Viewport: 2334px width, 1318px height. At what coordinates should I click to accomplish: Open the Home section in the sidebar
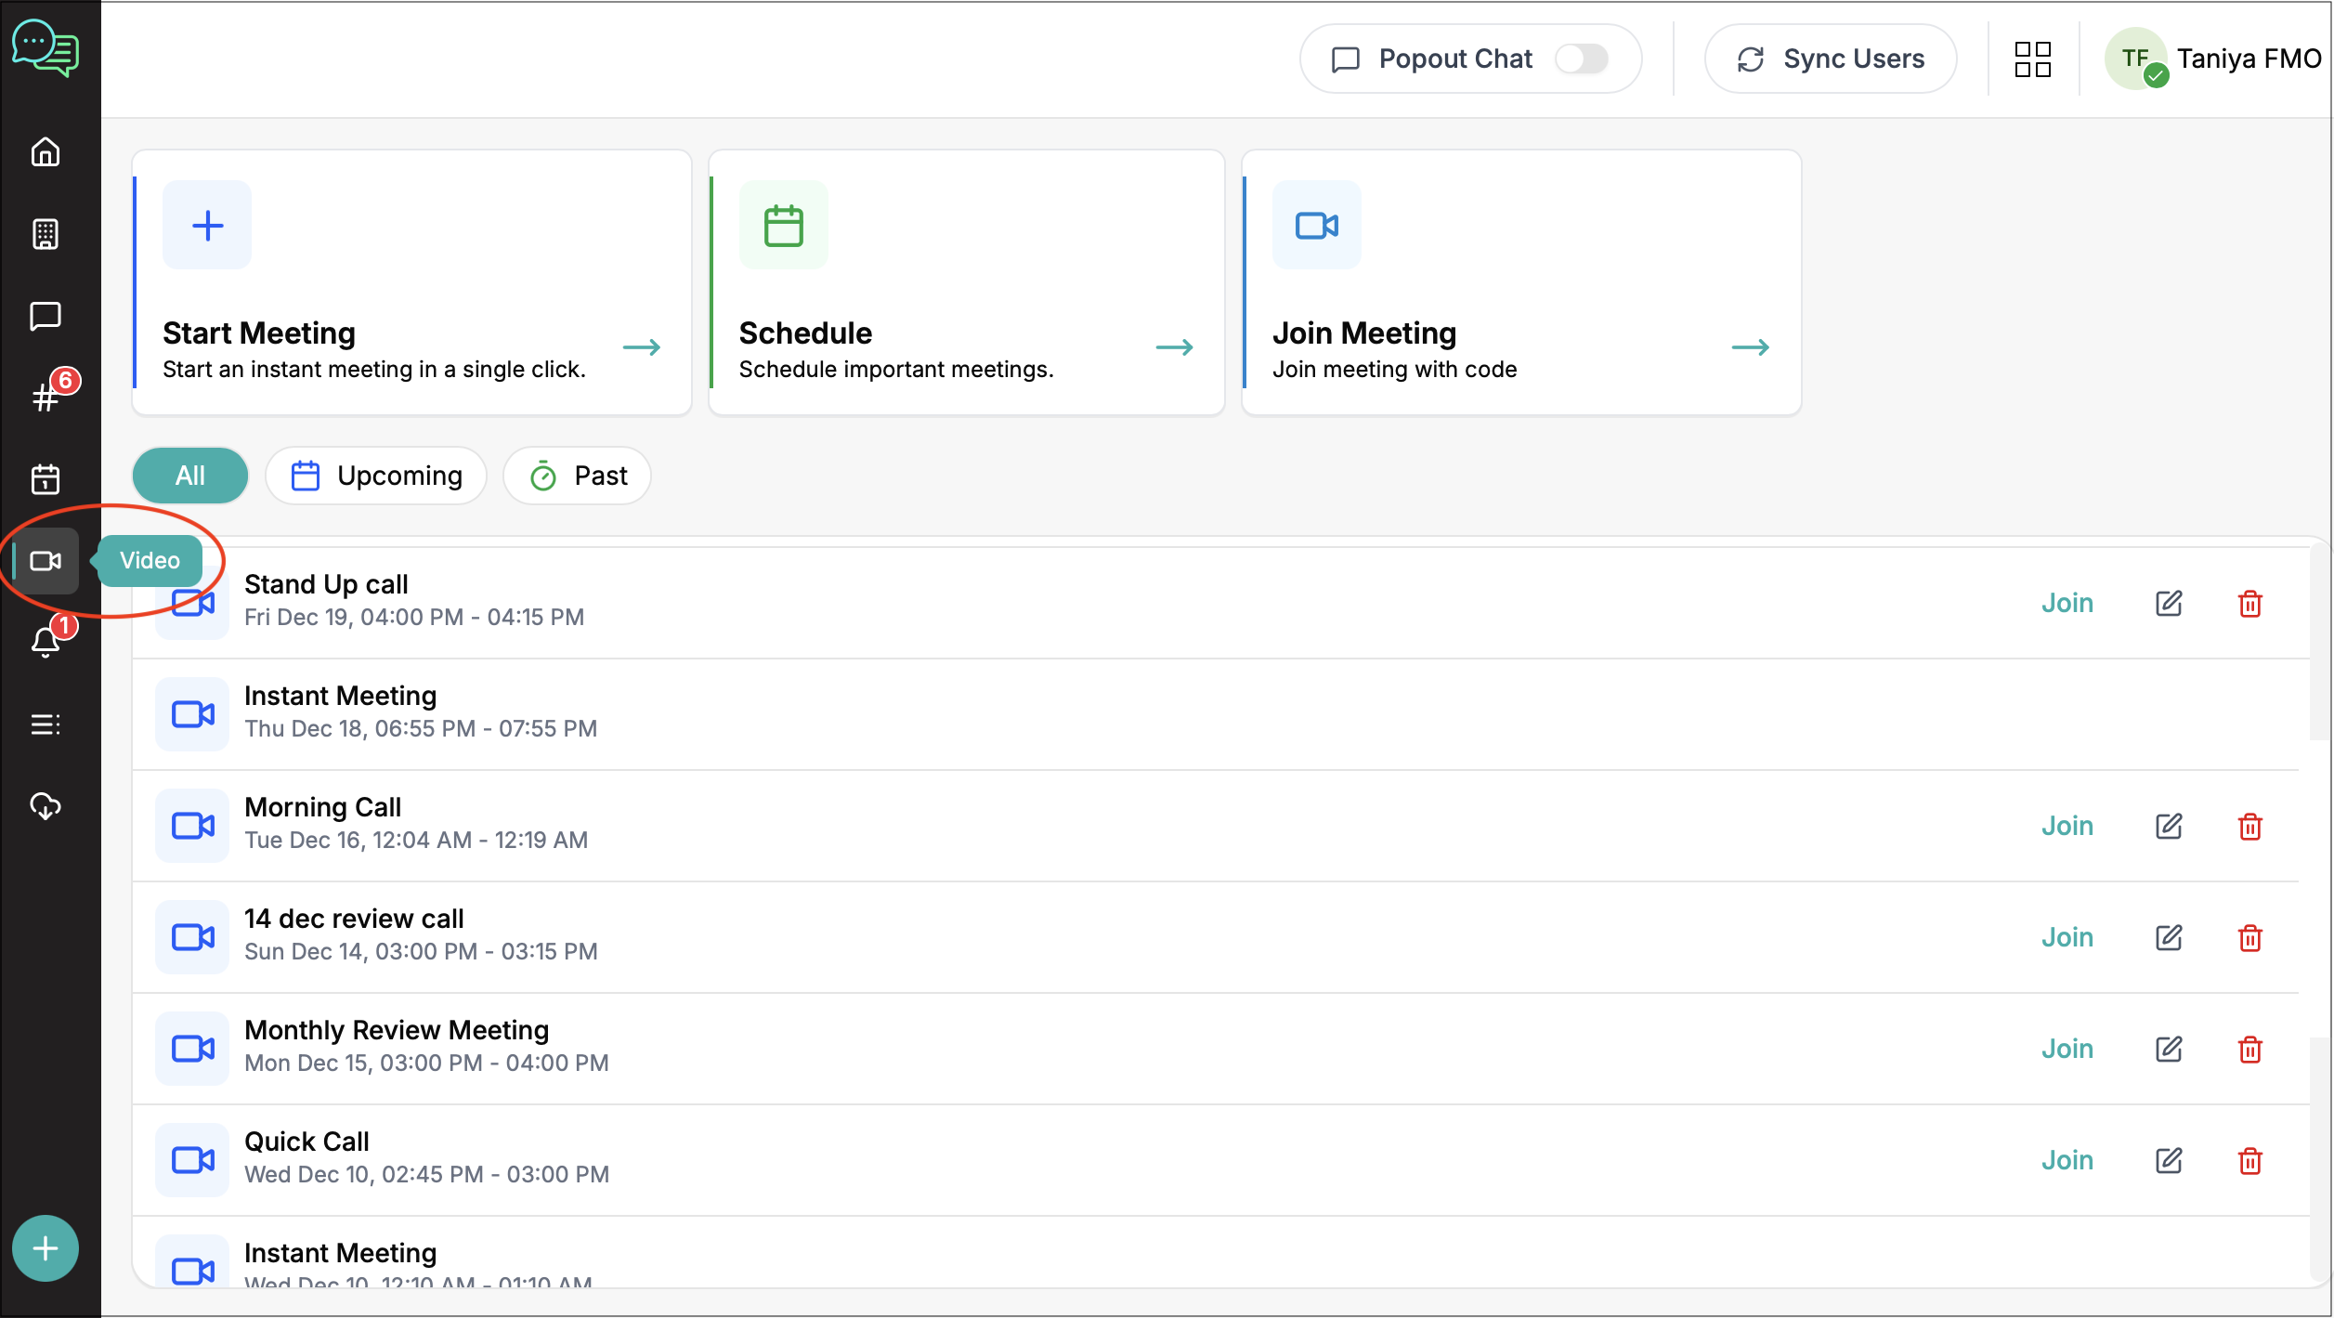coord(46,151)
